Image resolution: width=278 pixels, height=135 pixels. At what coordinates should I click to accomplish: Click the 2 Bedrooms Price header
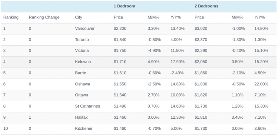tap(199, 17)
